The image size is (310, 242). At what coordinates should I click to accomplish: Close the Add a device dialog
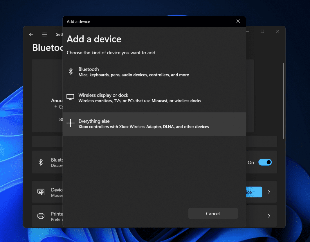pyautogui.click(x=238, y=21)
